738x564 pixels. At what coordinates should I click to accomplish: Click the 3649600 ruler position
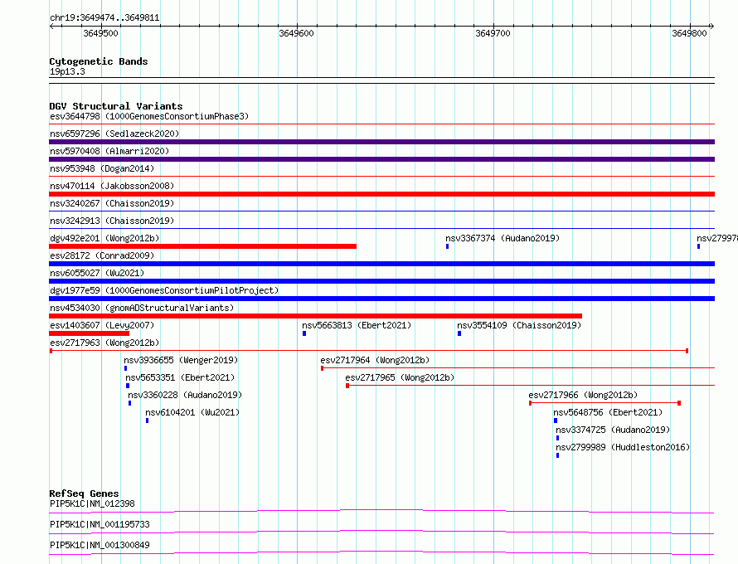[x=296, y=33]
